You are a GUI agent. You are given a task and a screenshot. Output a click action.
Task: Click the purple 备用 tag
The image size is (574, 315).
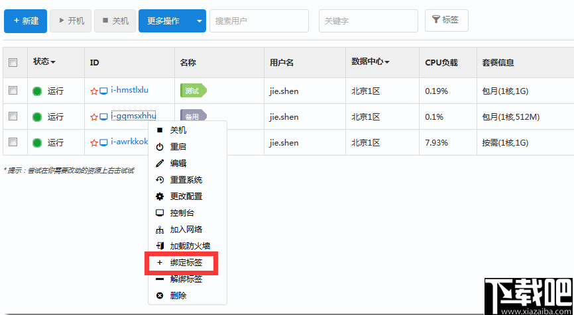(x=194, y=116)
